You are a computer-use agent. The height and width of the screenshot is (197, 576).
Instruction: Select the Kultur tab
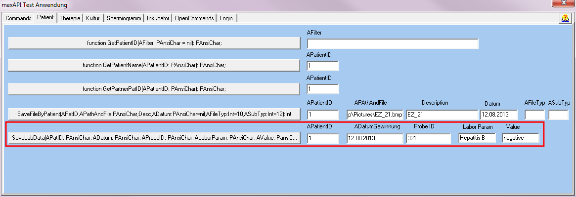[x=93, y=18]
